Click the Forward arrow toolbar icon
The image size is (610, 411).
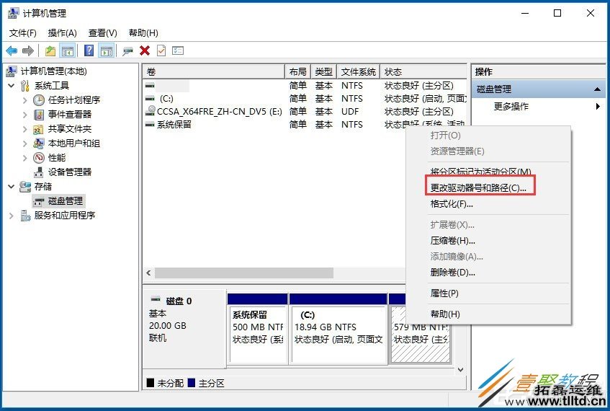28,50
